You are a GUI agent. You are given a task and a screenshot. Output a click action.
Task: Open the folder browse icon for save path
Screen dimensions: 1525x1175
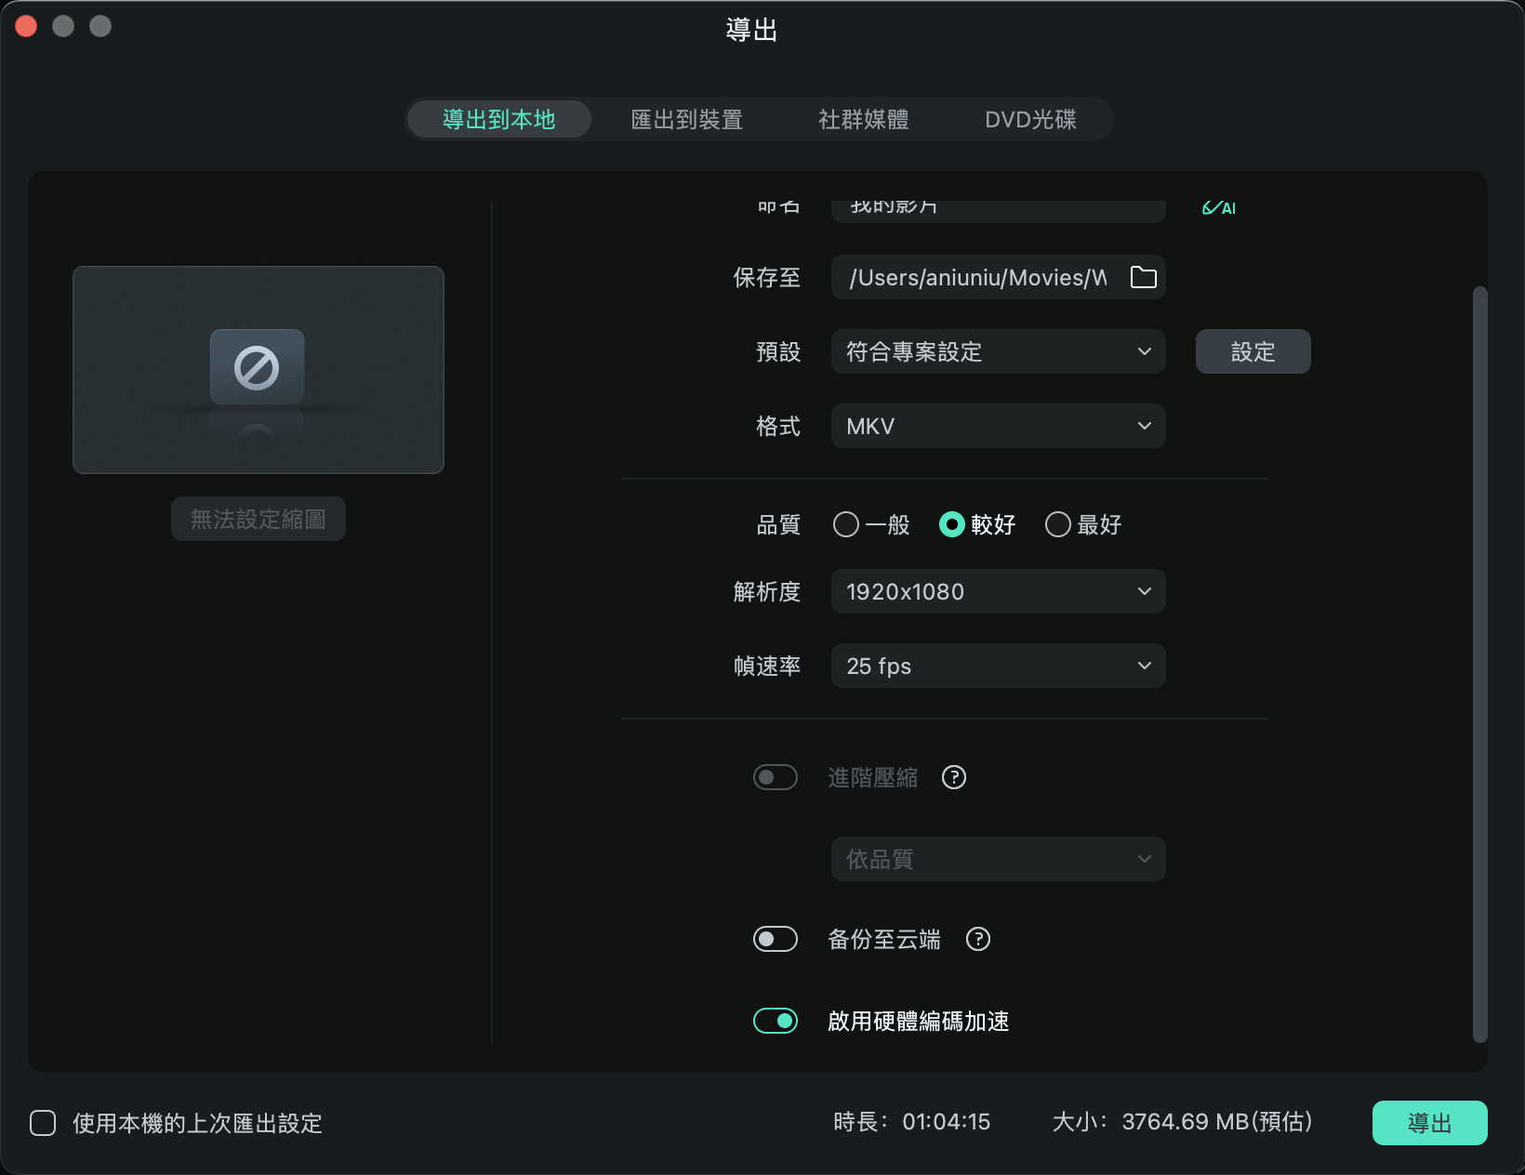(x=1143, y=277)
